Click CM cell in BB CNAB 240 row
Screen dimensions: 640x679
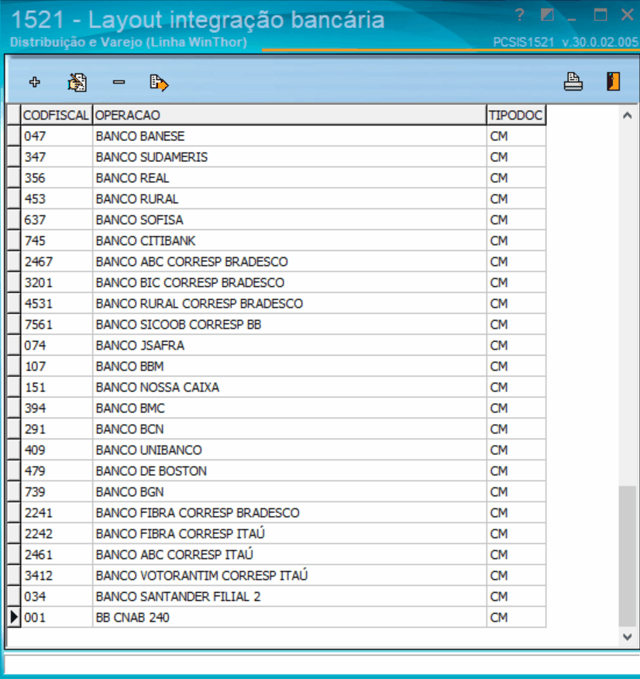(516, 618)
